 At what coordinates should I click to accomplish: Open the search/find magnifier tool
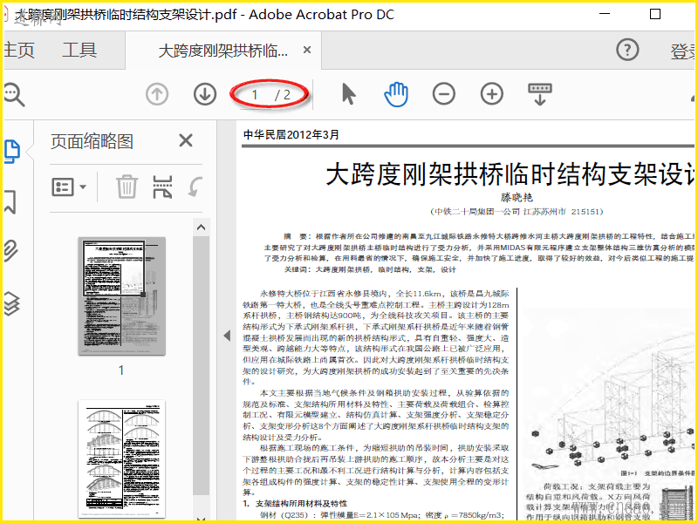pos(13,95)
